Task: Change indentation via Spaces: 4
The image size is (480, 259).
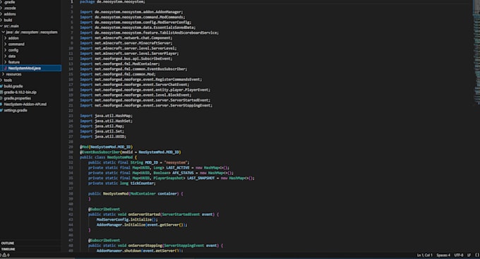Action: pyautogui.click(x=443, y=255)
